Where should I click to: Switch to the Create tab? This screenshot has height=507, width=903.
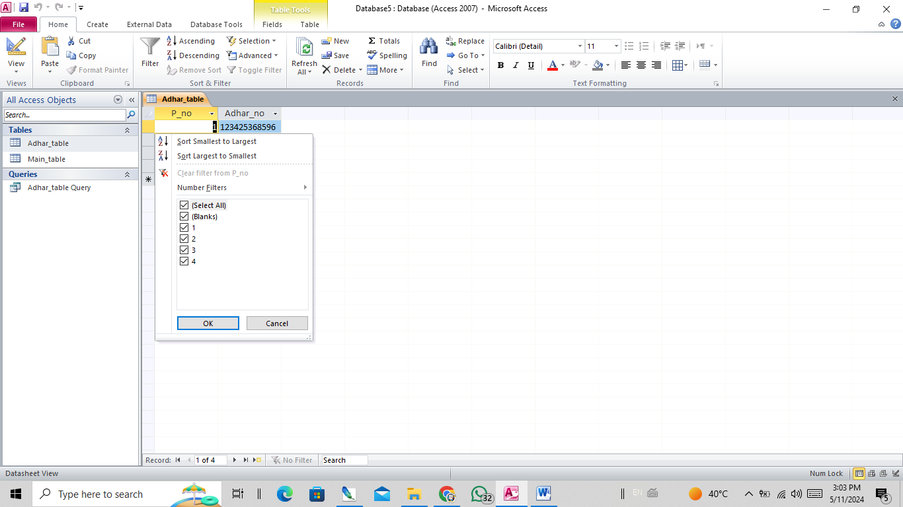97,24
